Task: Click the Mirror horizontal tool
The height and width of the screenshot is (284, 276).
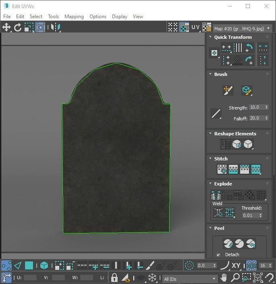Action: click(x=56, y=27)
